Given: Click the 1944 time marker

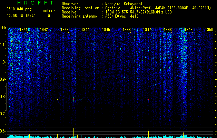Looking at the screenshot, I should (86, 29).
